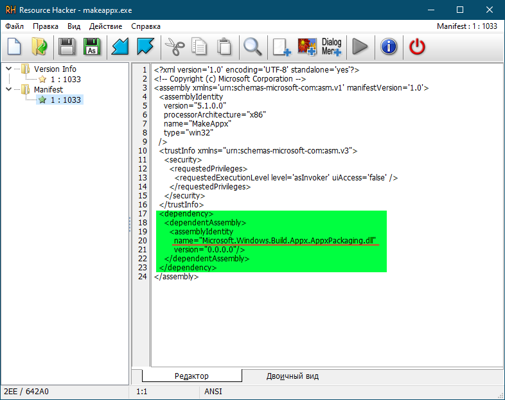The image size is (505, 400).
Task: Click the name="MakeAppx" line
Action: coord(197,123)
